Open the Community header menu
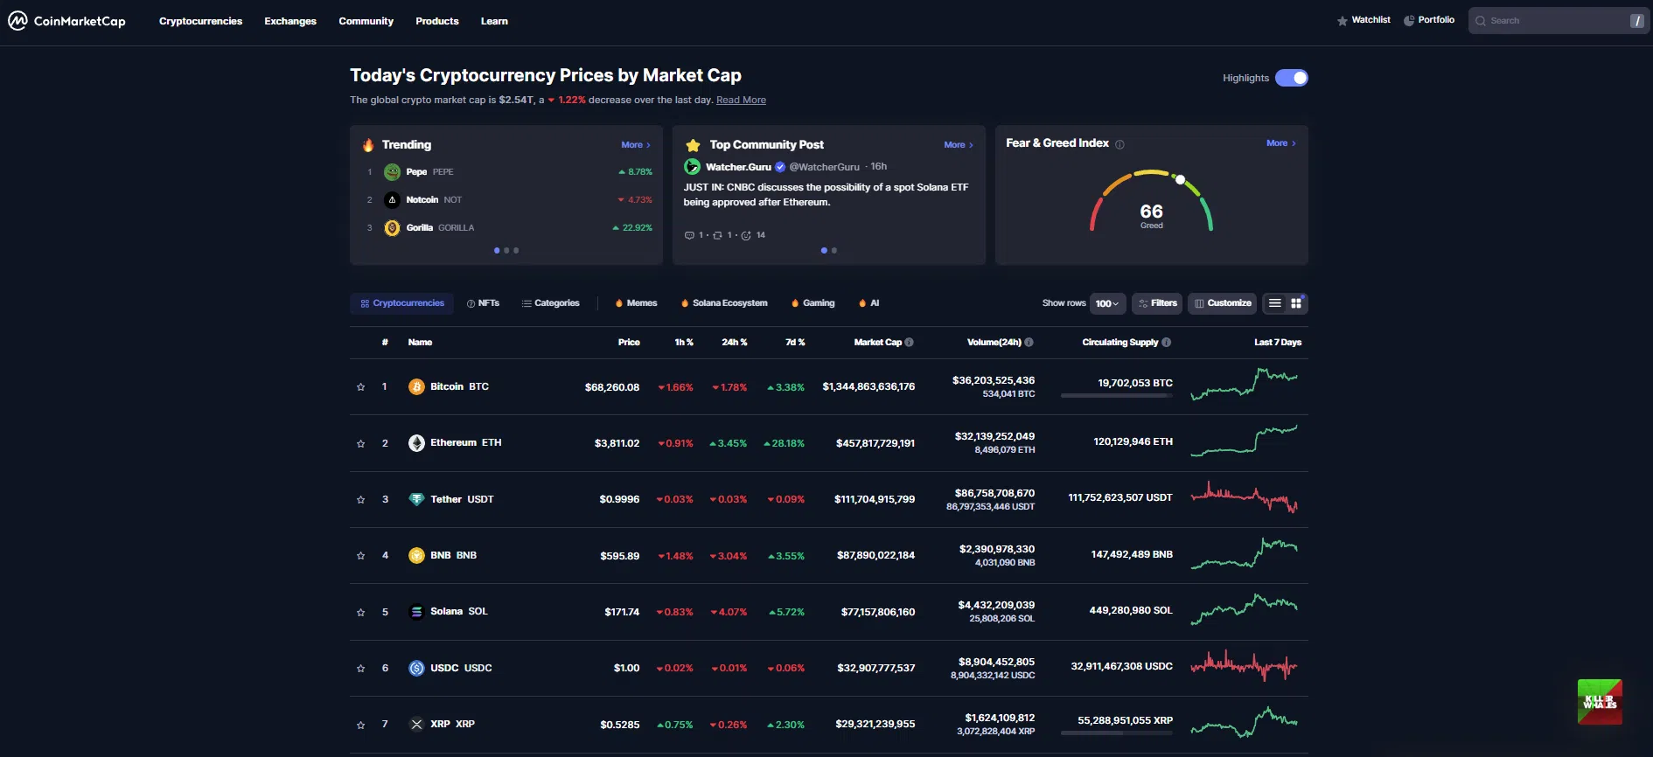The height and width of the screenshot is (757, 1653). click(366, 21)
